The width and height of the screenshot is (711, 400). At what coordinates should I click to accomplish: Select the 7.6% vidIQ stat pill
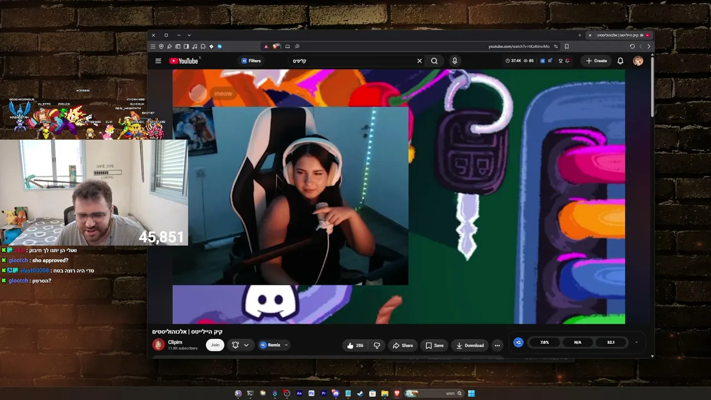pyautogui.click(x=544, y=342)
